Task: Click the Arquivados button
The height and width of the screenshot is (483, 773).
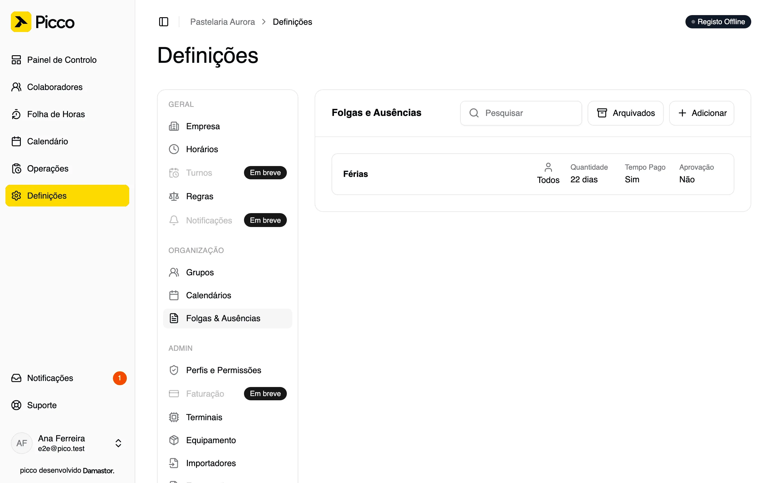Action: point(625,113)
